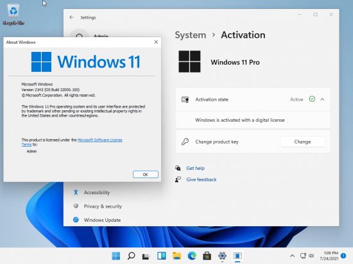Viewport: 353px width, 264px height.
Task: Maximize the Settings window
Action: (315, 14)
